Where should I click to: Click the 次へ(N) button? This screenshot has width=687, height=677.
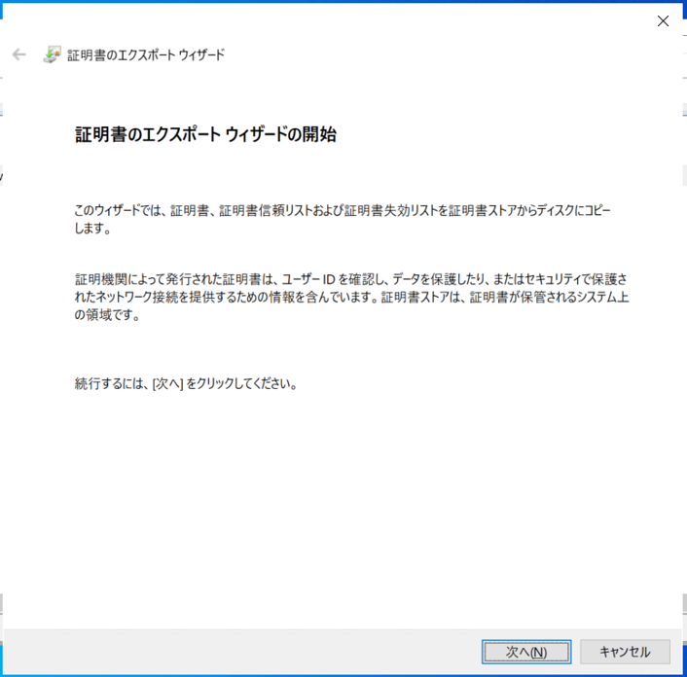[x=526, y=652]
